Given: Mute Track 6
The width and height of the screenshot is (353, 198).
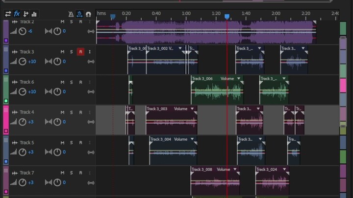Looking at the screenshot, I should pyautogui.click(x=62, y=82).
